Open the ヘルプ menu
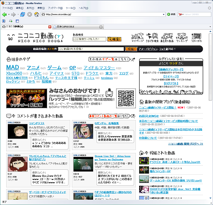Viewport: 213px width, 205px height. pyautogui.click(x=83, y=8)
